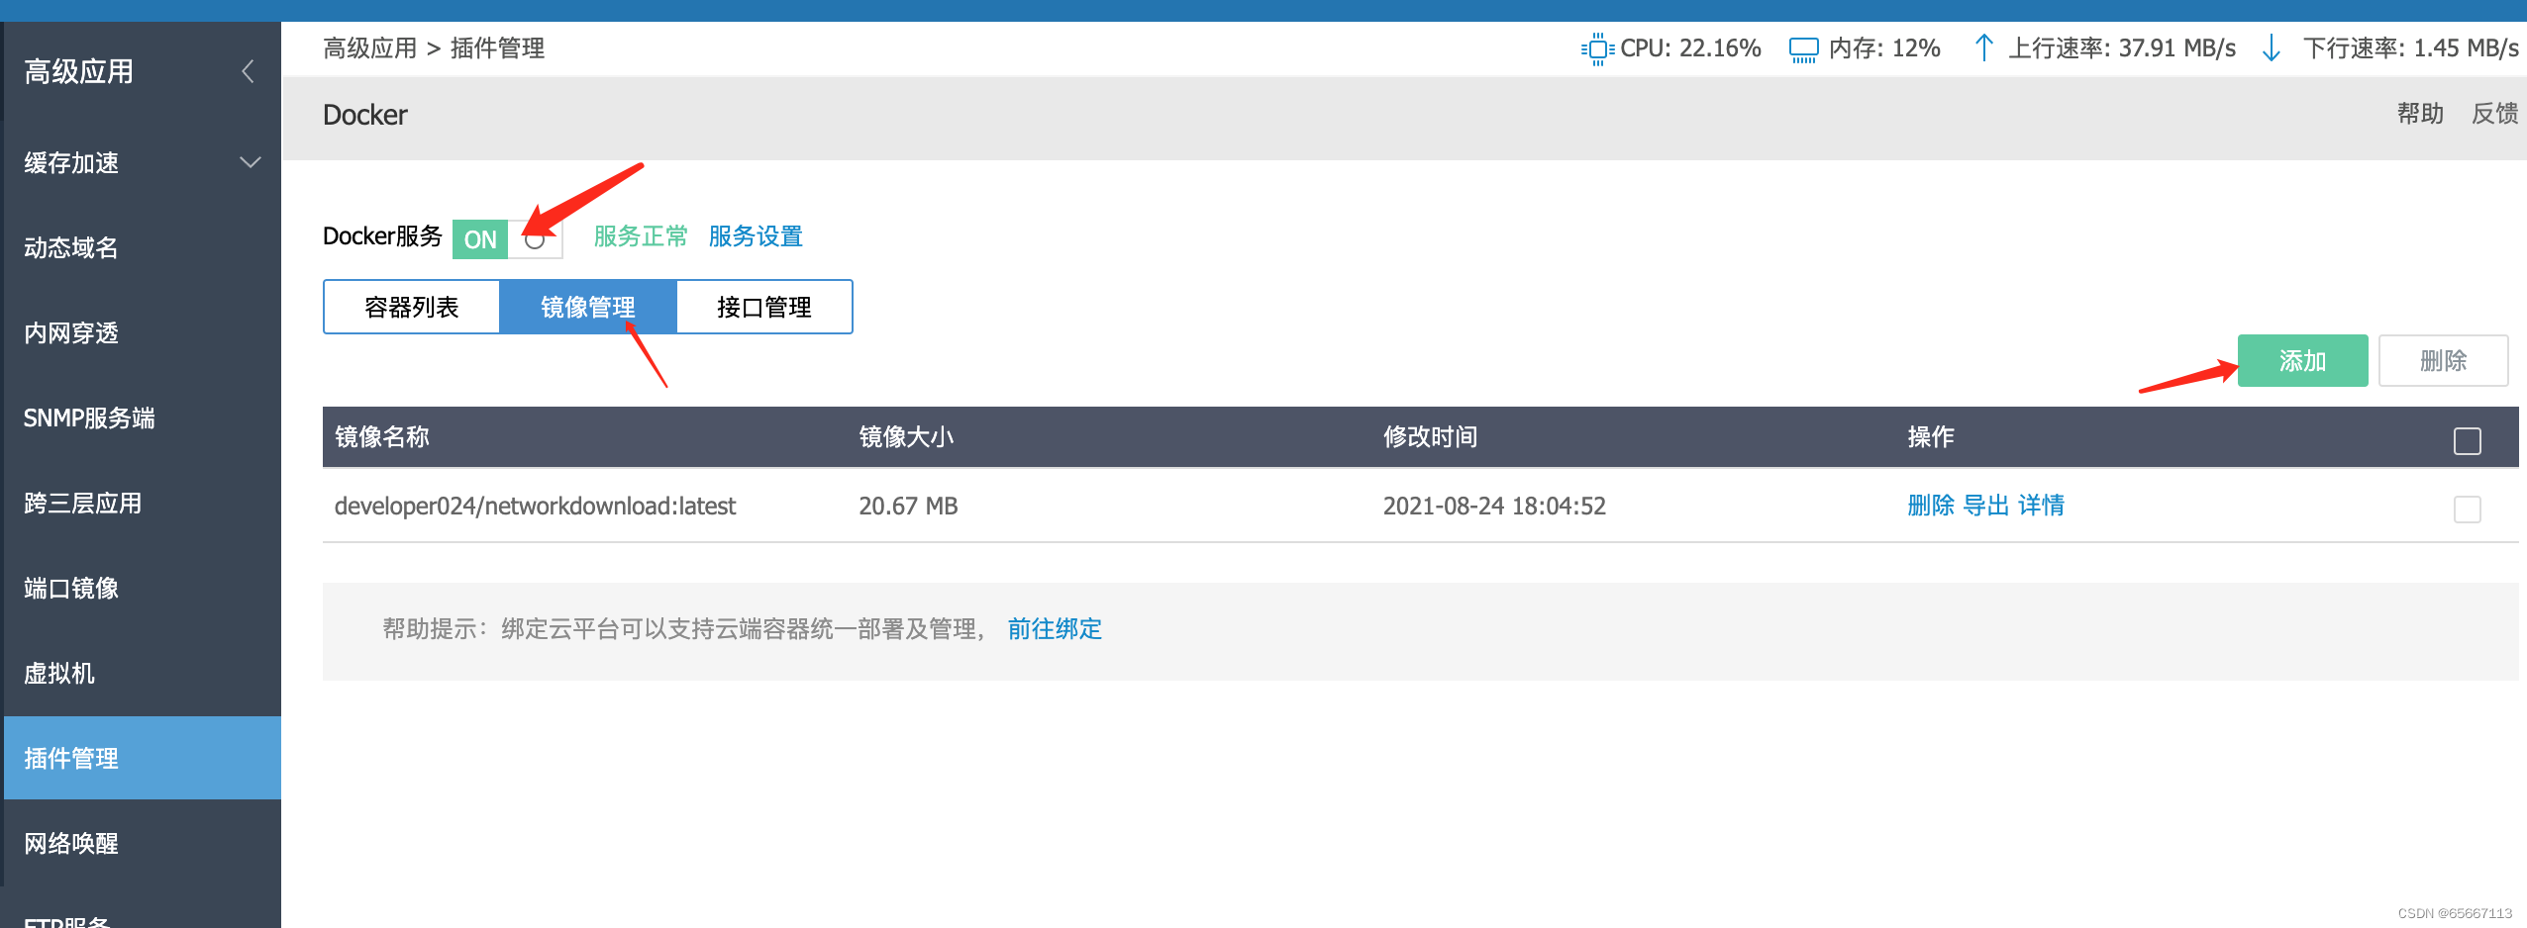Screen dimensions: 2527x928
Task: Collapse the 高级应用 sidebar with chevron
Action: point(248,71)
